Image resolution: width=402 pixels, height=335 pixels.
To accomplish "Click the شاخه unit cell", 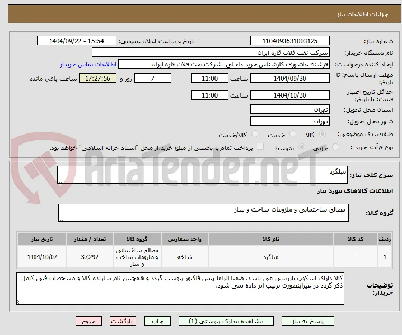I will 184,257.
